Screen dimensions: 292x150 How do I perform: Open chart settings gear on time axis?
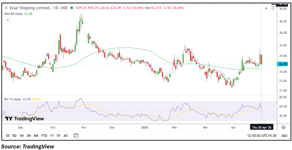[284, 127]
